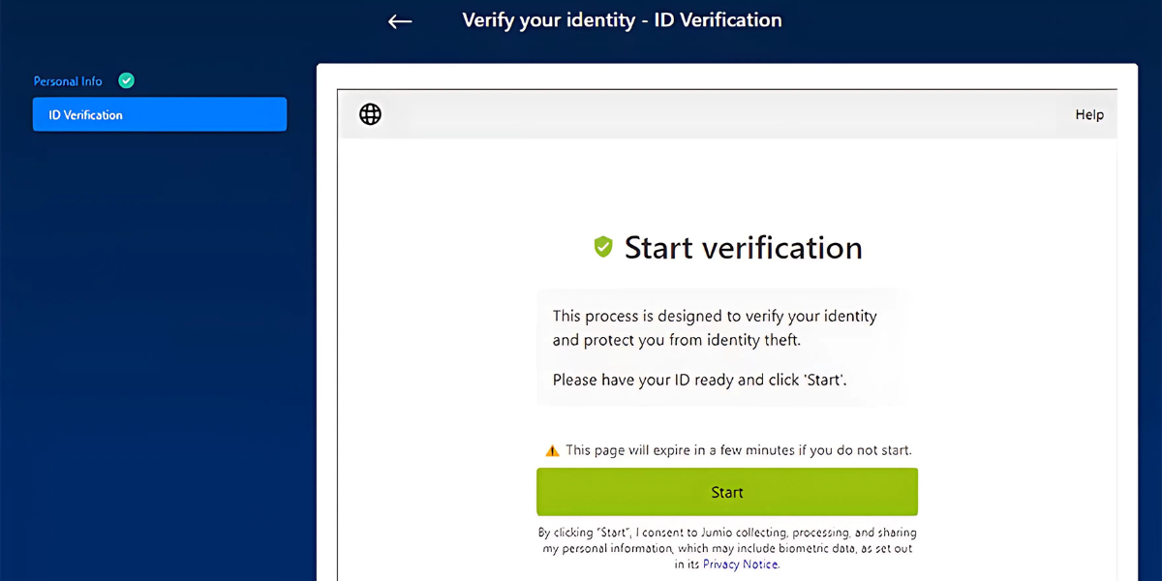This screenshot has width=1162, height=581.
Task: Go back using the left arrow
Action: [400, 21]
